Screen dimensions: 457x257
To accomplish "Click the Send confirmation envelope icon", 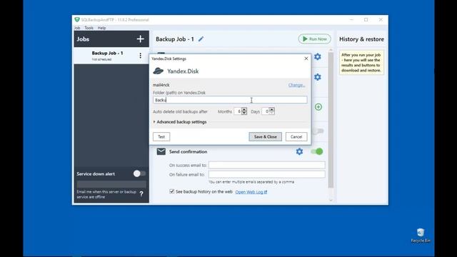I will click(161, 151).
